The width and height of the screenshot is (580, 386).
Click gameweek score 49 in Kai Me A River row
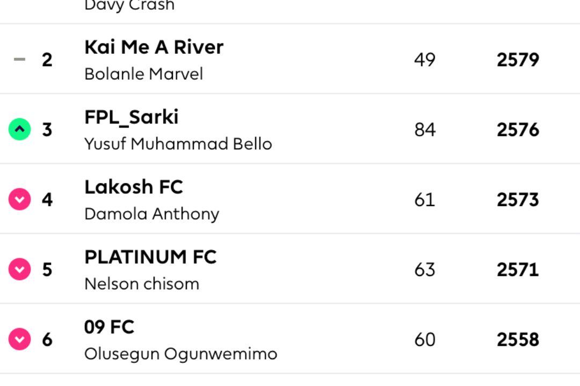click(425, 60)
